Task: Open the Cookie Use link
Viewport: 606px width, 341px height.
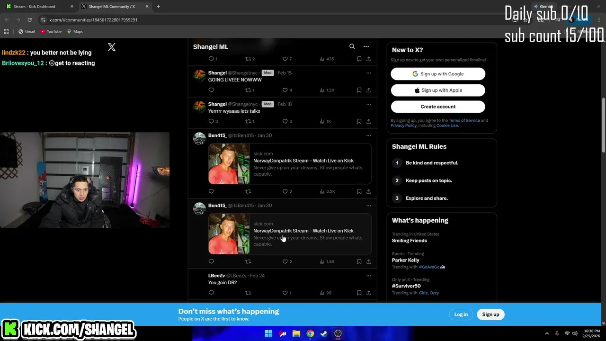Action: (447, 126)
